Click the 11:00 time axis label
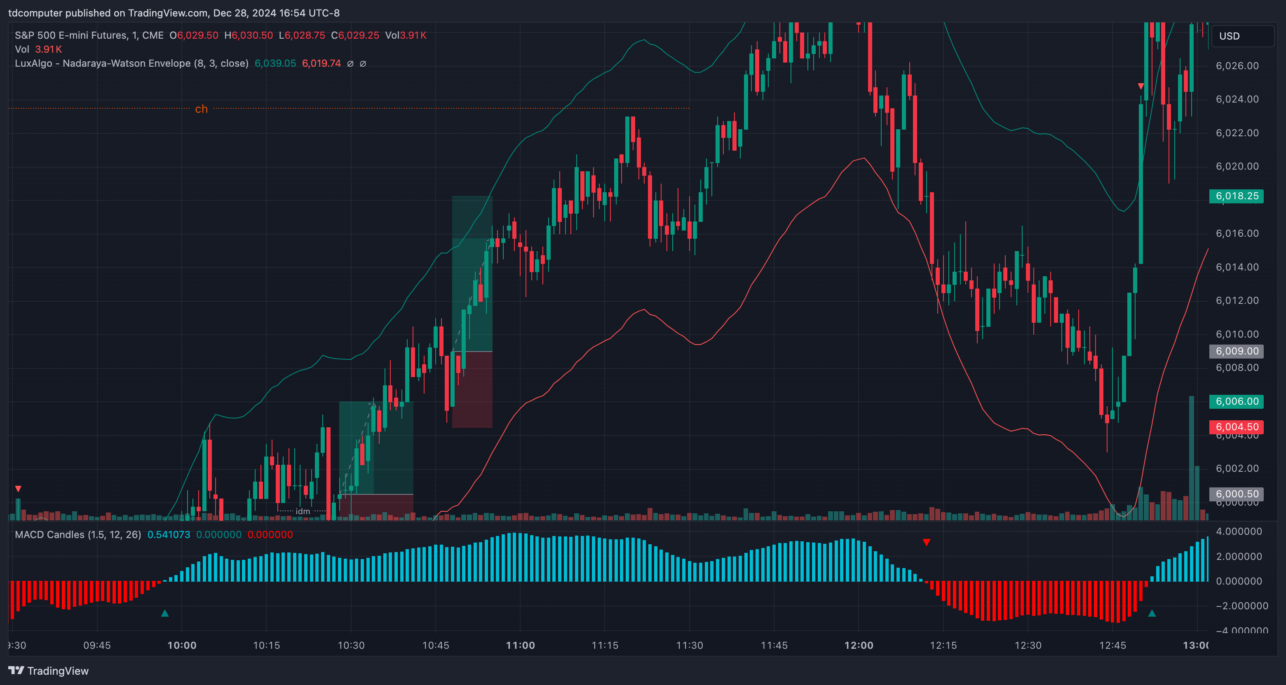Screen dimensions: 1286x685 (x=520, y=645)
